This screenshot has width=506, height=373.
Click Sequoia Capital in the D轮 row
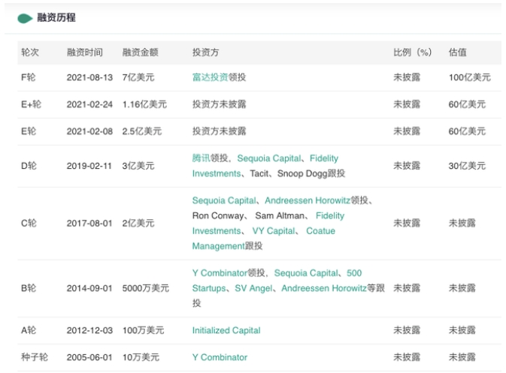click(269, 158)
